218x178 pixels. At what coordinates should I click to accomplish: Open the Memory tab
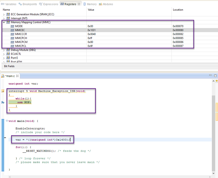(x=90, y=4)
